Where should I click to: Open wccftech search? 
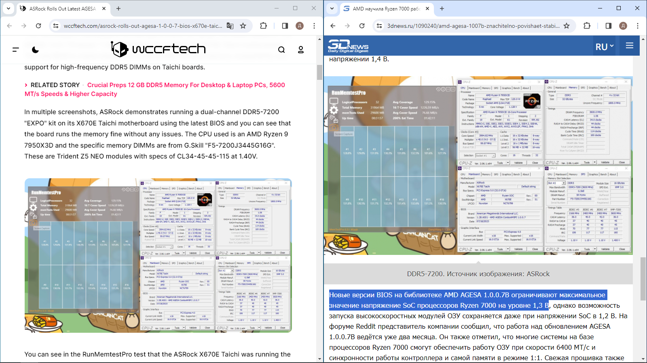coord(281,50)
